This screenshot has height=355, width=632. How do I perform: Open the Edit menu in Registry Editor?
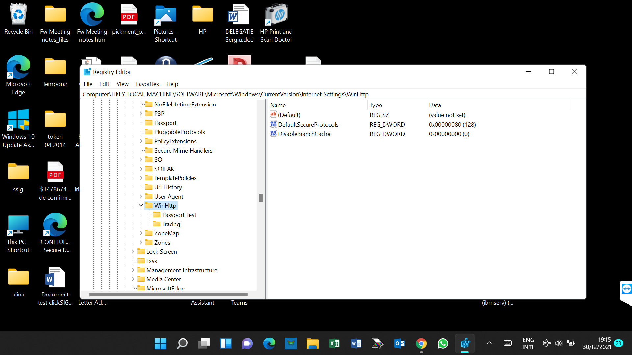[x=104, y=84]
